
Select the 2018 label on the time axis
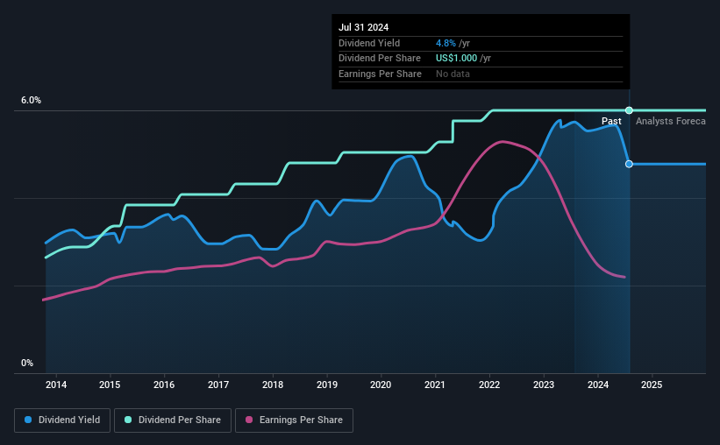[x=273, y=385]
